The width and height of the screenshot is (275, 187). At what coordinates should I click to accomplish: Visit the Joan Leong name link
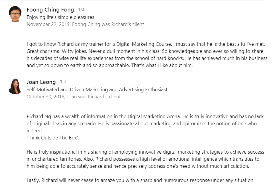point(41,82)
